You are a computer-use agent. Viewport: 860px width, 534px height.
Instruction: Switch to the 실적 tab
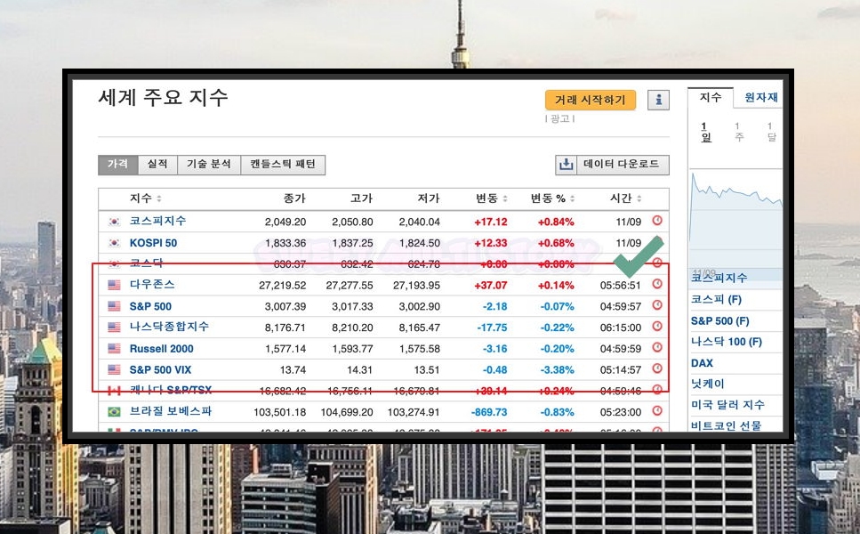pos(157,164)
